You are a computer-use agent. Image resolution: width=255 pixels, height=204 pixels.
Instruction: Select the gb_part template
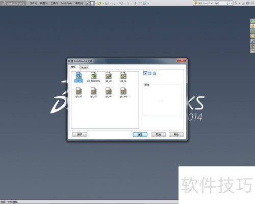(x=79, y=77)
